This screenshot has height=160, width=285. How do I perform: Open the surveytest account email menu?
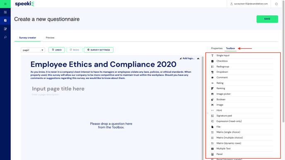point(249,4)
